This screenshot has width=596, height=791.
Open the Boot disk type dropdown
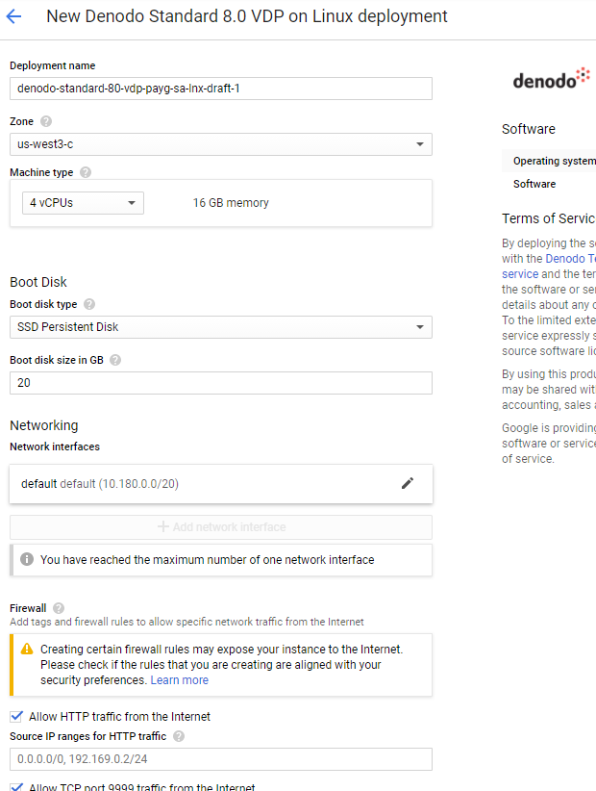pos(221,327)
